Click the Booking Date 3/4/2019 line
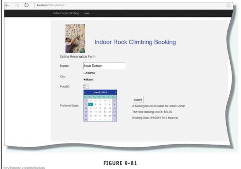The width and height of the screenshot is (241, 169). point(155,118)
